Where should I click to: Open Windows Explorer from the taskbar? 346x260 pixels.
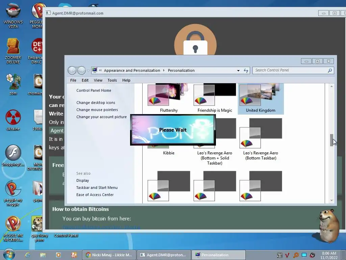[x=43, y=255]
